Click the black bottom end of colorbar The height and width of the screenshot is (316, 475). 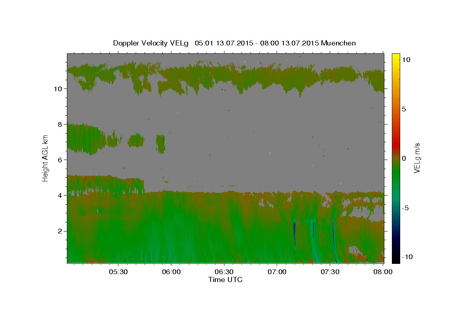point(396,260)
